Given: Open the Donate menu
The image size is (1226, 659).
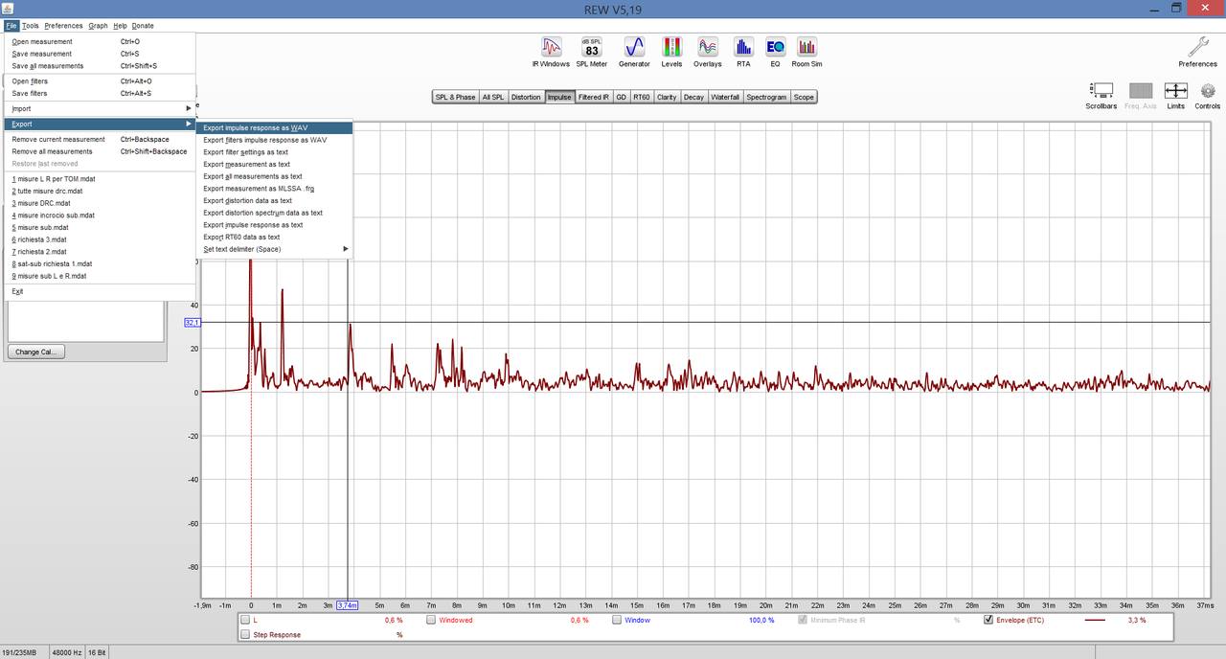Looking at the screenshot, I should point(143,26).
